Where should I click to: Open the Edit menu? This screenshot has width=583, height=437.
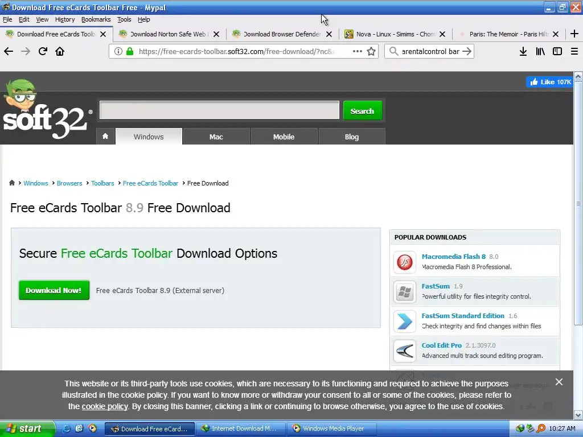pyautogui.click(x=24, y=19)
